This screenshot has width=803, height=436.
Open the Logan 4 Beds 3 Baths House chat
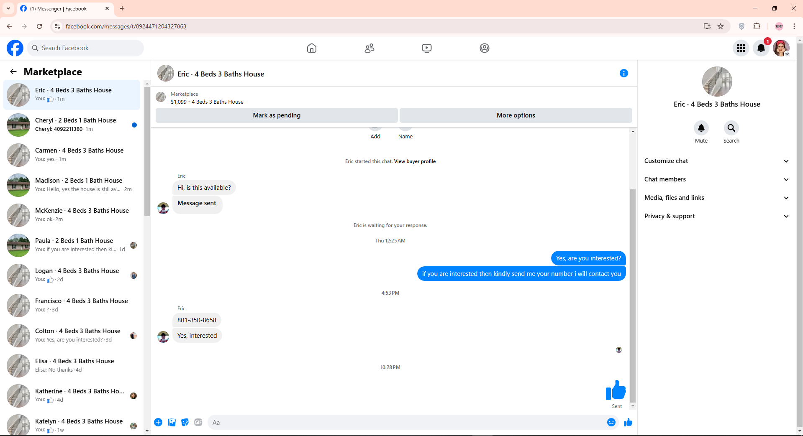[72, 275]
